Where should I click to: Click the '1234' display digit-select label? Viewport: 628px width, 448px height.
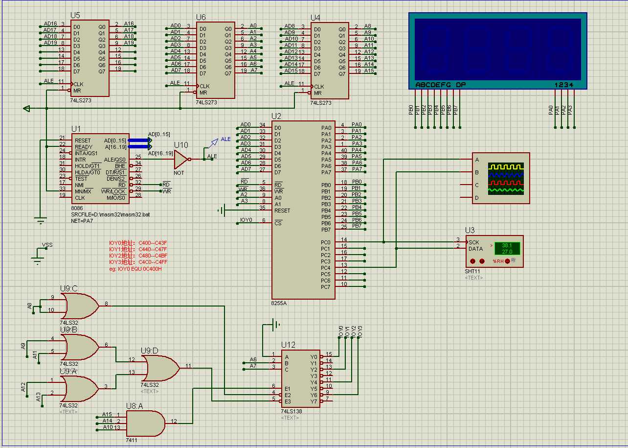(563, 85)
